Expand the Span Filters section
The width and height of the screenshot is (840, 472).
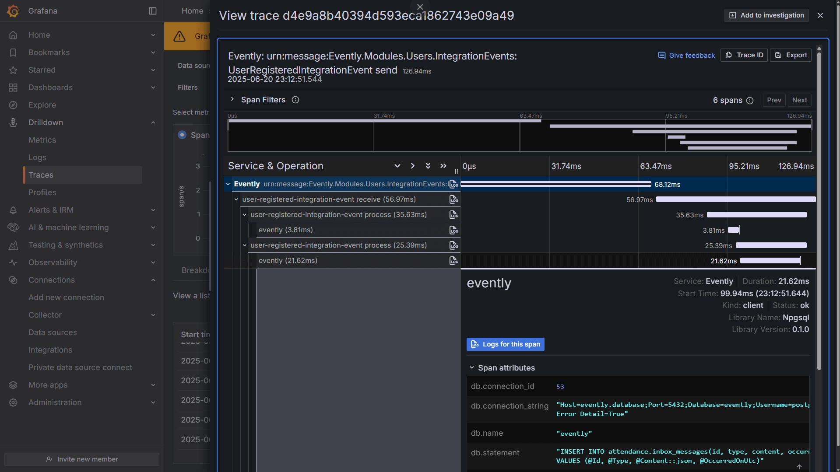[x=232, y=99]
